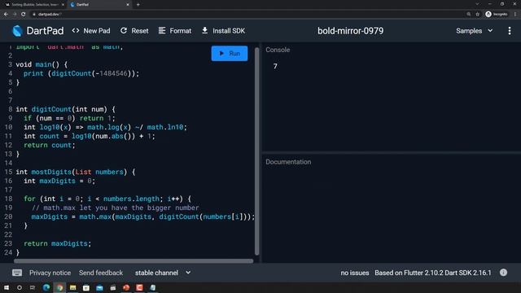The image size is (521, 293).
Task: Expand the Samples dropdown
Action: click(474, 31)
